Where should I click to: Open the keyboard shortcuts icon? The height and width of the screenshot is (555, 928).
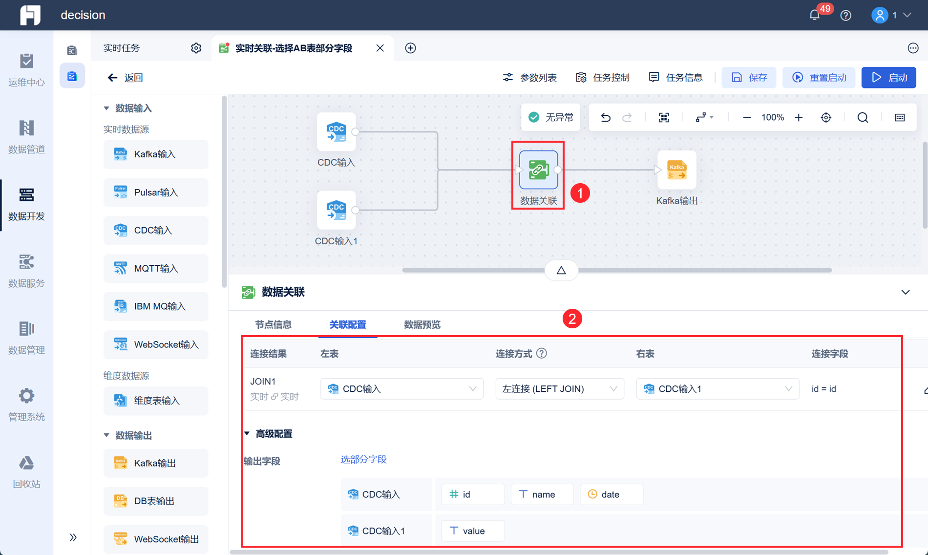[900, 117]
